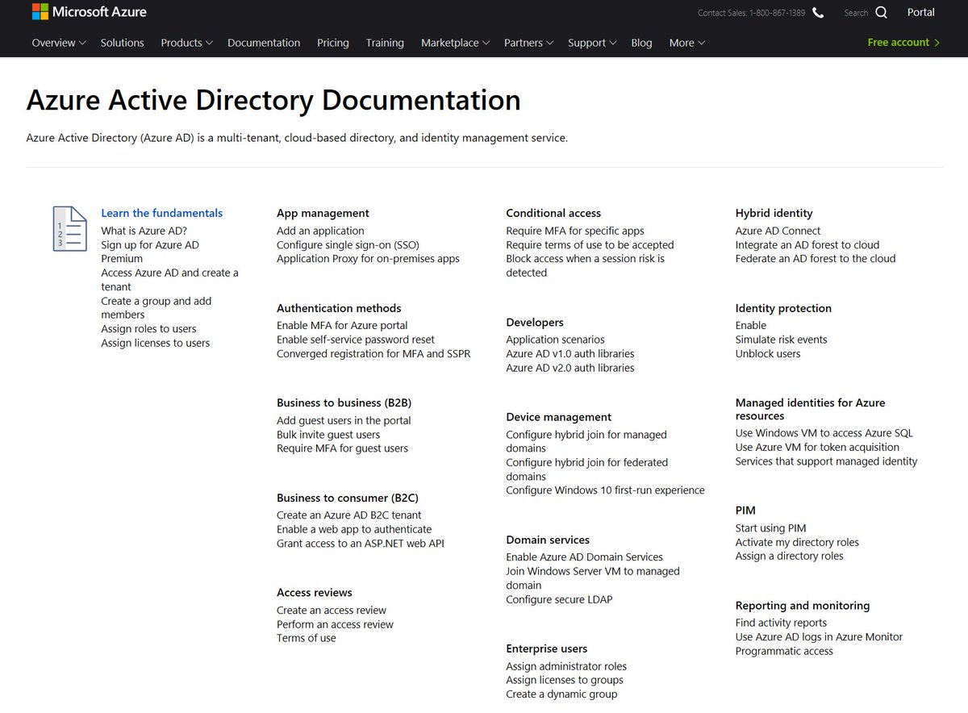Open Azure AD v2.0 auth libraries

coord(570,368)
